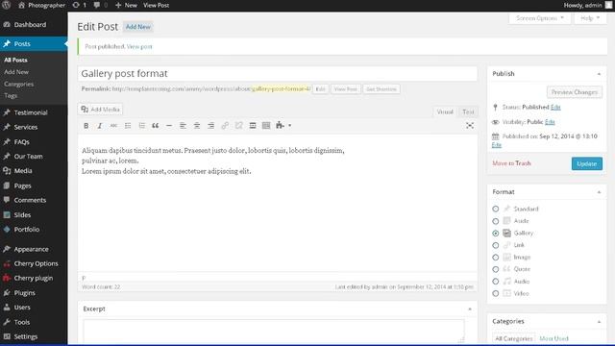Screen dimensions: 615x346
Task: Edit the post title field
Action: pos(278,73)
